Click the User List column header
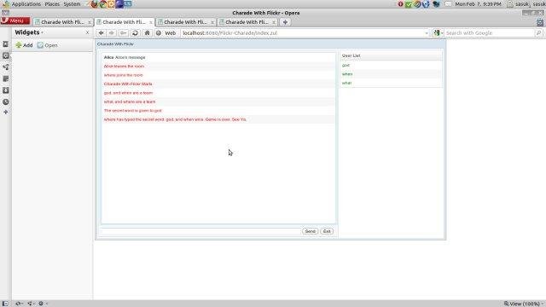The image size is (546, 307). [392, 55]
